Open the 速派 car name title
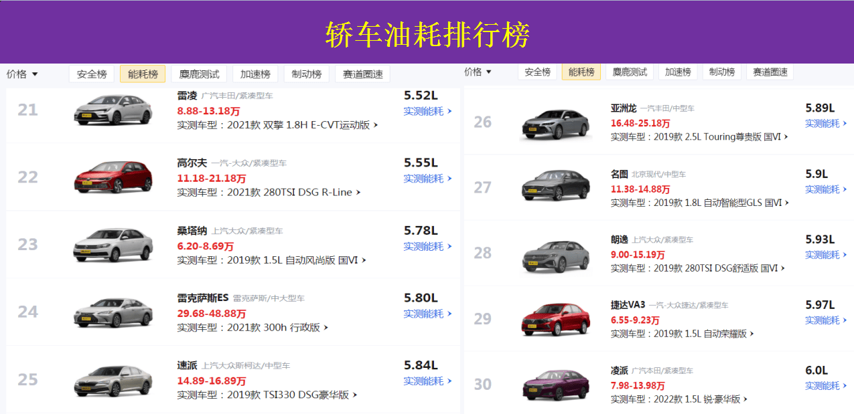This screenshot has height=414, width=854. (x=187, y=365)
